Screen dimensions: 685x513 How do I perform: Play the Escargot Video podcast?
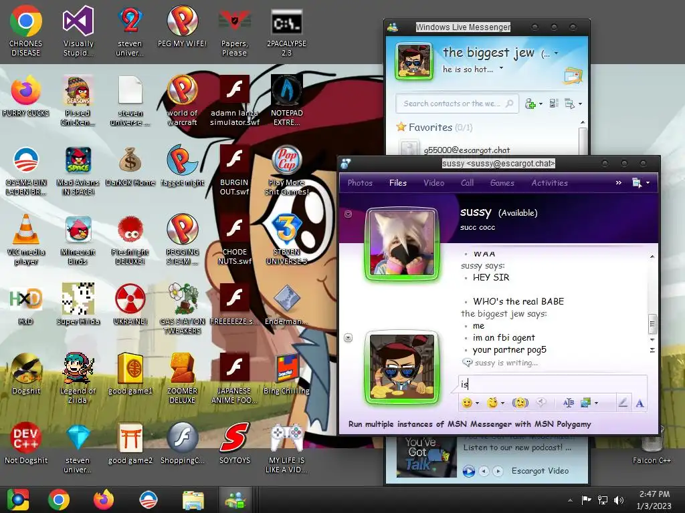tap(469, 471)
